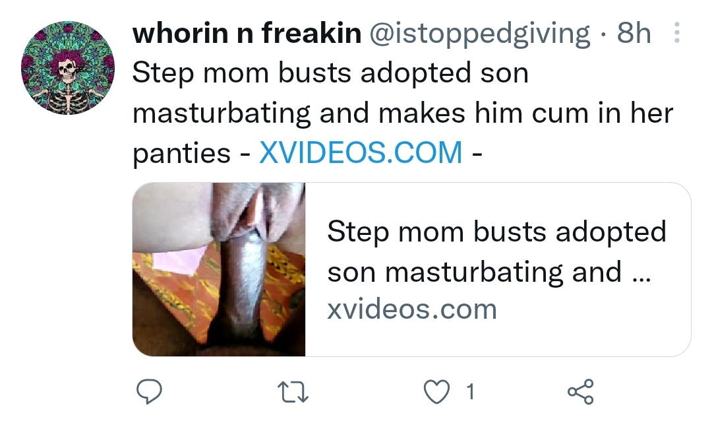Like the tweet with the heart icon
Viewport: 712px width, 423px height.
436,391
